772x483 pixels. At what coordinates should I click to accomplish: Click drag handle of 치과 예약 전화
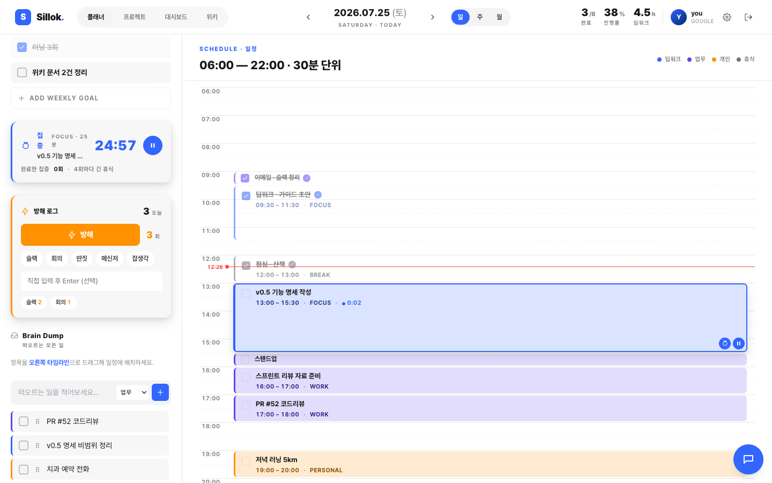[38, 470]
